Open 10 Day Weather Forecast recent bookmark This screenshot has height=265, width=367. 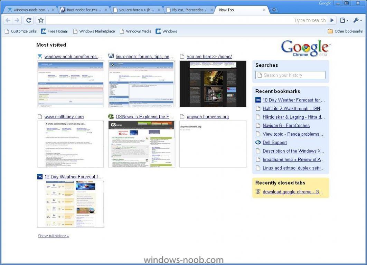293,100
